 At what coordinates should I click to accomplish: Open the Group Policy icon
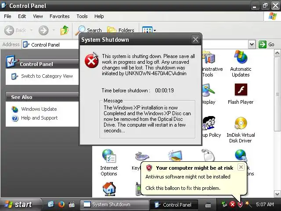pyautogui.click(x=211, y=127)
